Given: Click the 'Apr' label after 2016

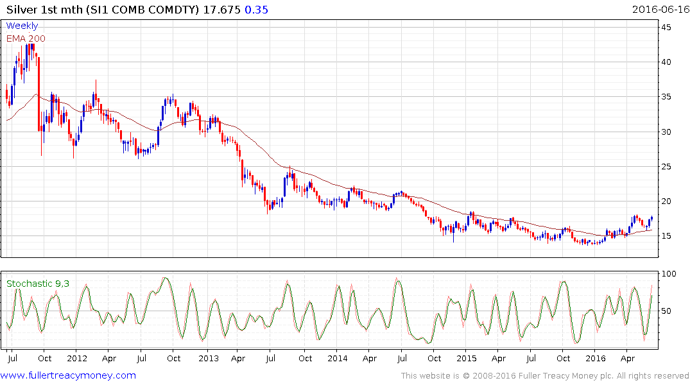Looking at the screenshot, I should (627, 359).
